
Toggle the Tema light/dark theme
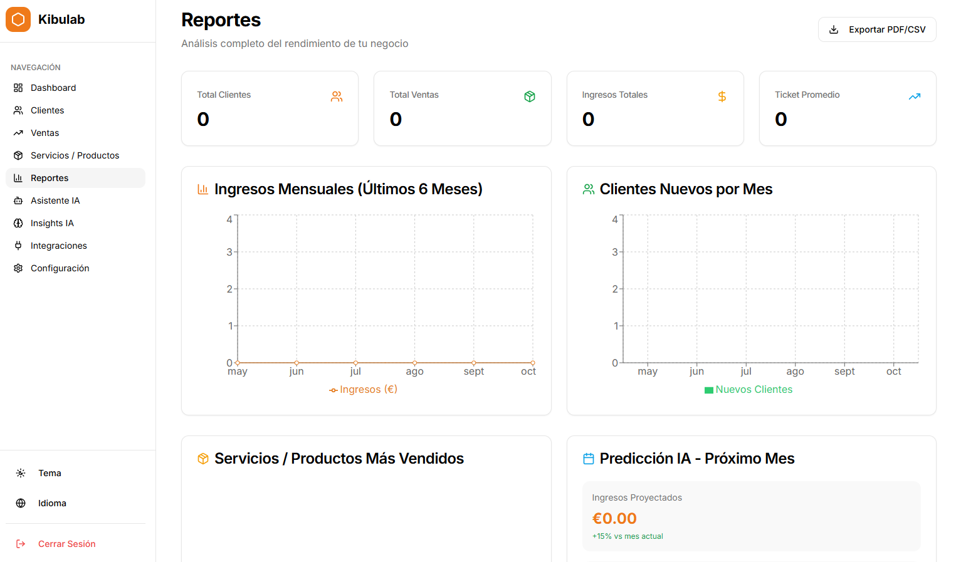click(50, 473)
